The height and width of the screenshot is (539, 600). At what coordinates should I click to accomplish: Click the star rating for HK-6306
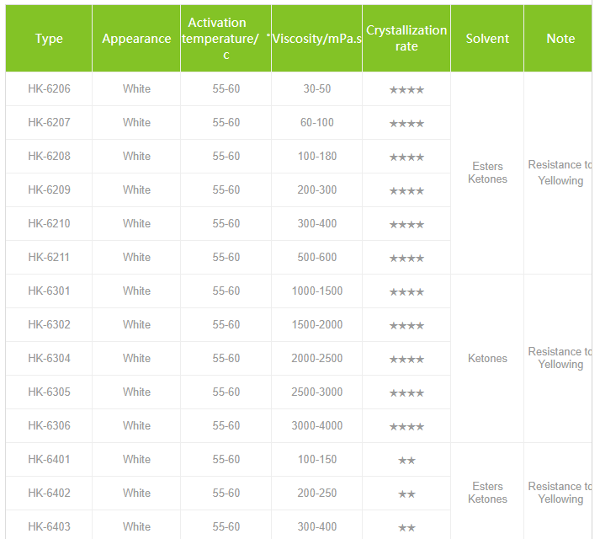(406, 426)
